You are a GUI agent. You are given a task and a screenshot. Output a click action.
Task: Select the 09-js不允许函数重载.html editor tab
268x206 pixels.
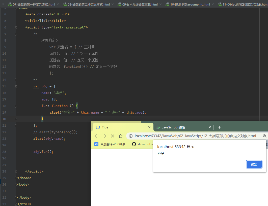tap(140, 5)
